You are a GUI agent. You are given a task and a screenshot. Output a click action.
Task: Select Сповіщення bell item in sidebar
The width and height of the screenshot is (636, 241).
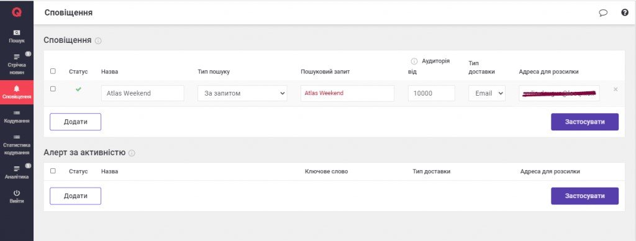17,93
